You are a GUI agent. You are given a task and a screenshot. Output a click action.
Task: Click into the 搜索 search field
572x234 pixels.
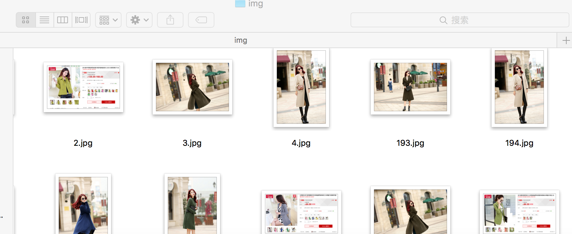460,20
